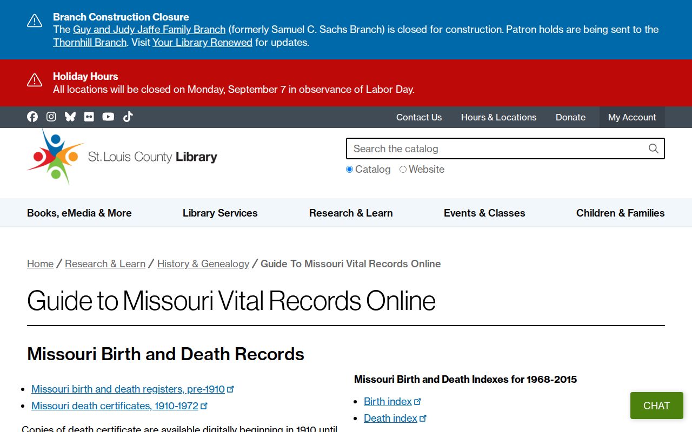Open the Flickr social icon
Image resolution: width=692 pixels, height=432 pixels.
[x=89, y=117]
